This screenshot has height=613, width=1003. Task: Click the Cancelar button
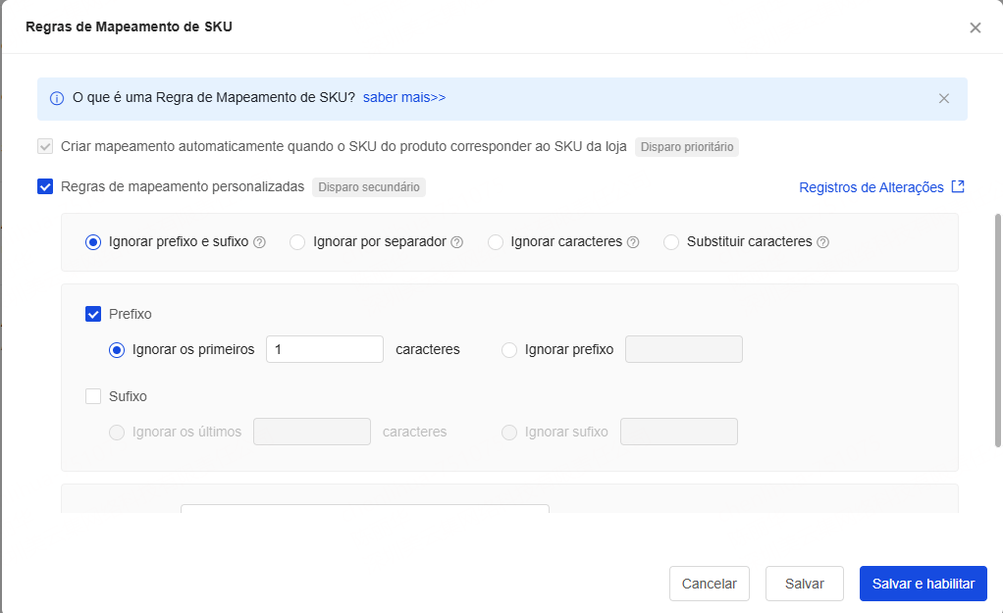point(710,584)
